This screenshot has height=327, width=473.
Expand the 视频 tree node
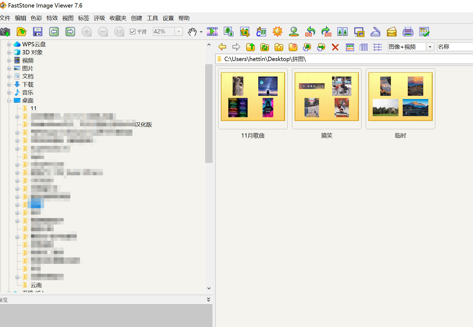tap(9, 60)
